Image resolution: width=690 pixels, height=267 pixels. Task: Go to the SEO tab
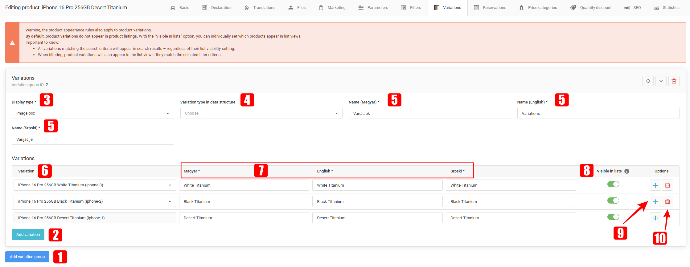tap(632, 8)
